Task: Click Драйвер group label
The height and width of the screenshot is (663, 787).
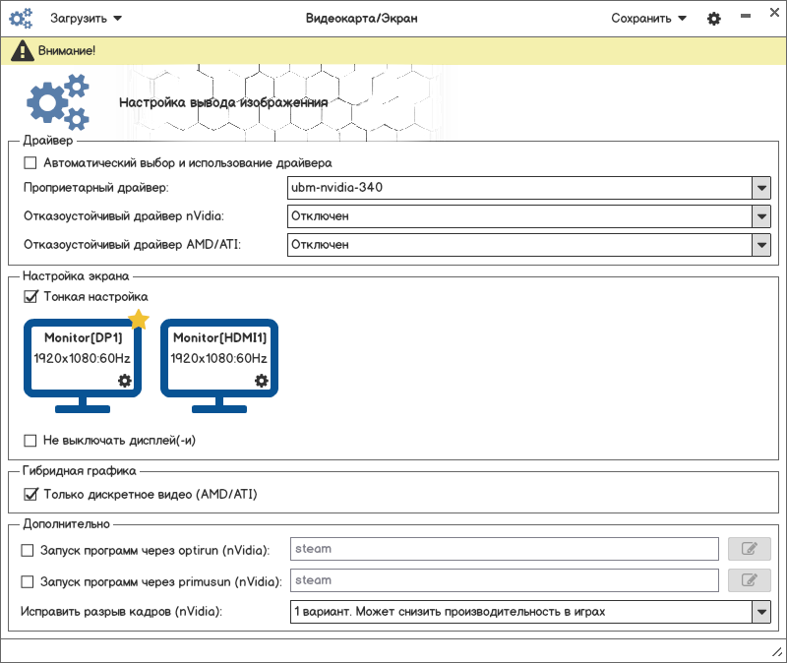Action: click(x=48, y=141)
